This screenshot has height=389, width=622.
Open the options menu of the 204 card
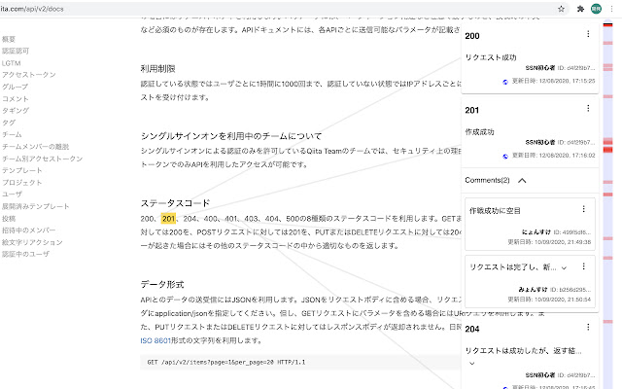(588, 327)
